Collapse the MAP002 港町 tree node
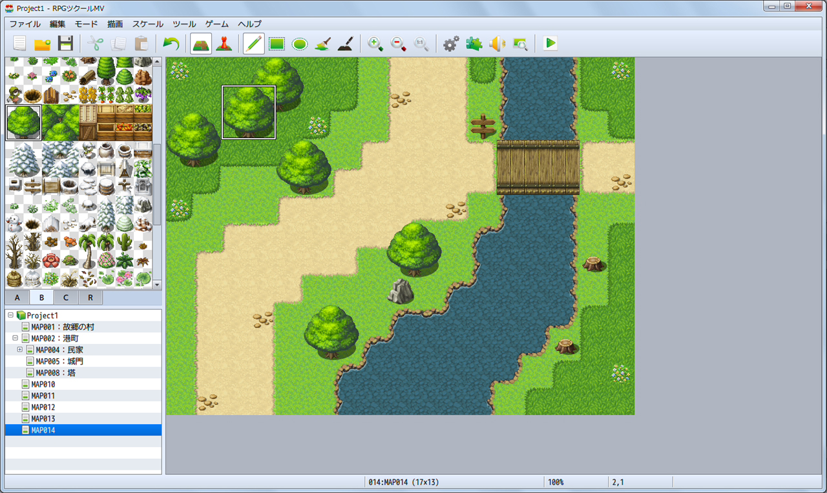Image resolution: width=827 pixels, height=493 pixels. pyautogui.click(x=15, y=338)
